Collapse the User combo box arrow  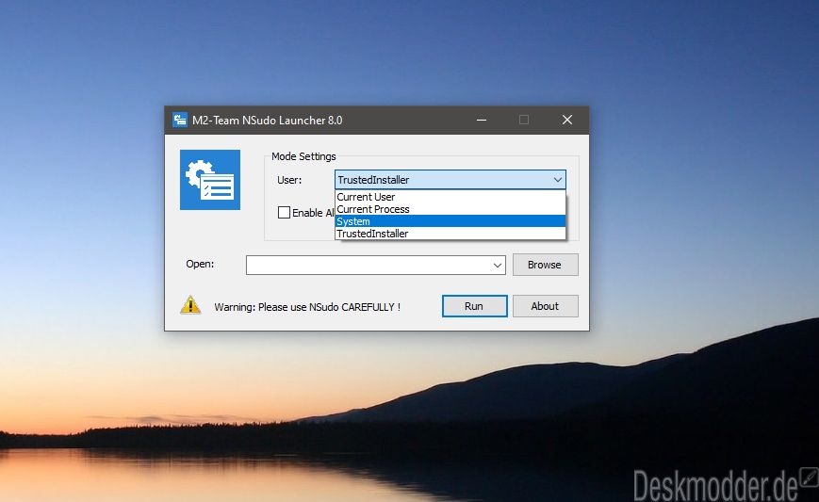click(557, 180)
